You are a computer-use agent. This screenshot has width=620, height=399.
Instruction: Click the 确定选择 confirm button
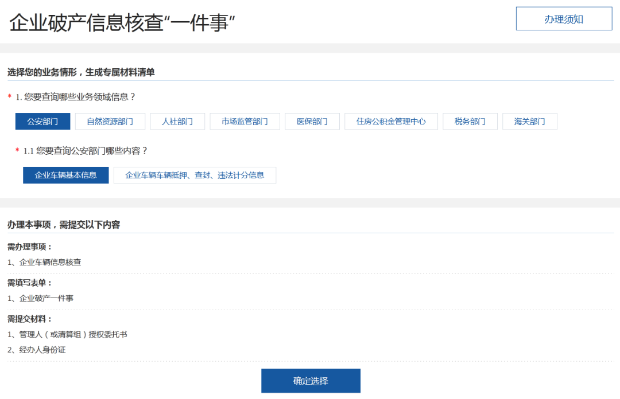[311, 381]
